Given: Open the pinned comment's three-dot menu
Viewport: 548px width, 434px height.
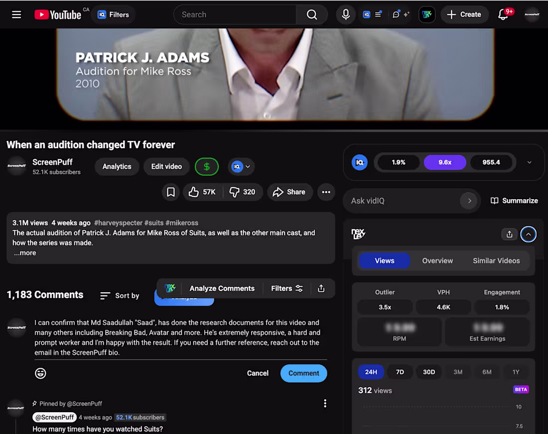Looking at the screenshot, I should coord(325,404).
